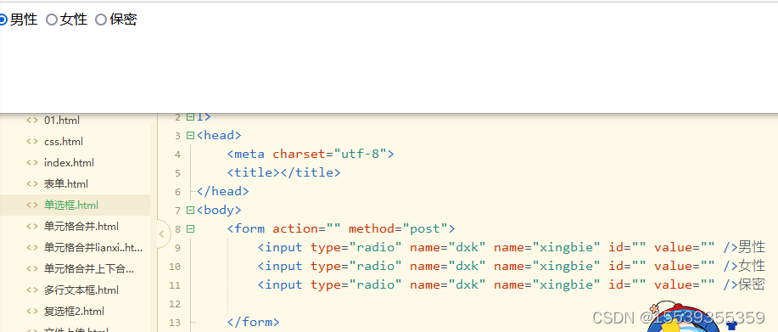
Task: Select the 女性 radio button
Action: click(52, 20)
